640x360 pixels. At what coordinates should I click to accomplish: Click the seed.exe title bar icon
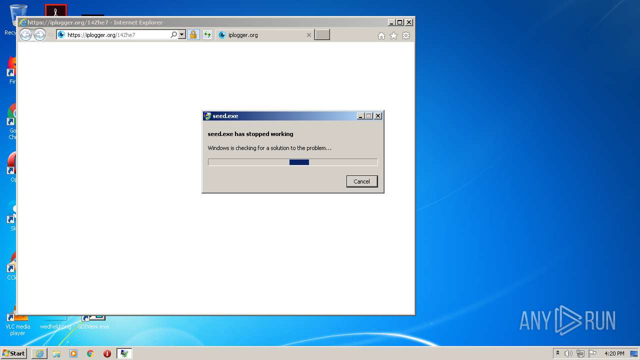point(207,116)
